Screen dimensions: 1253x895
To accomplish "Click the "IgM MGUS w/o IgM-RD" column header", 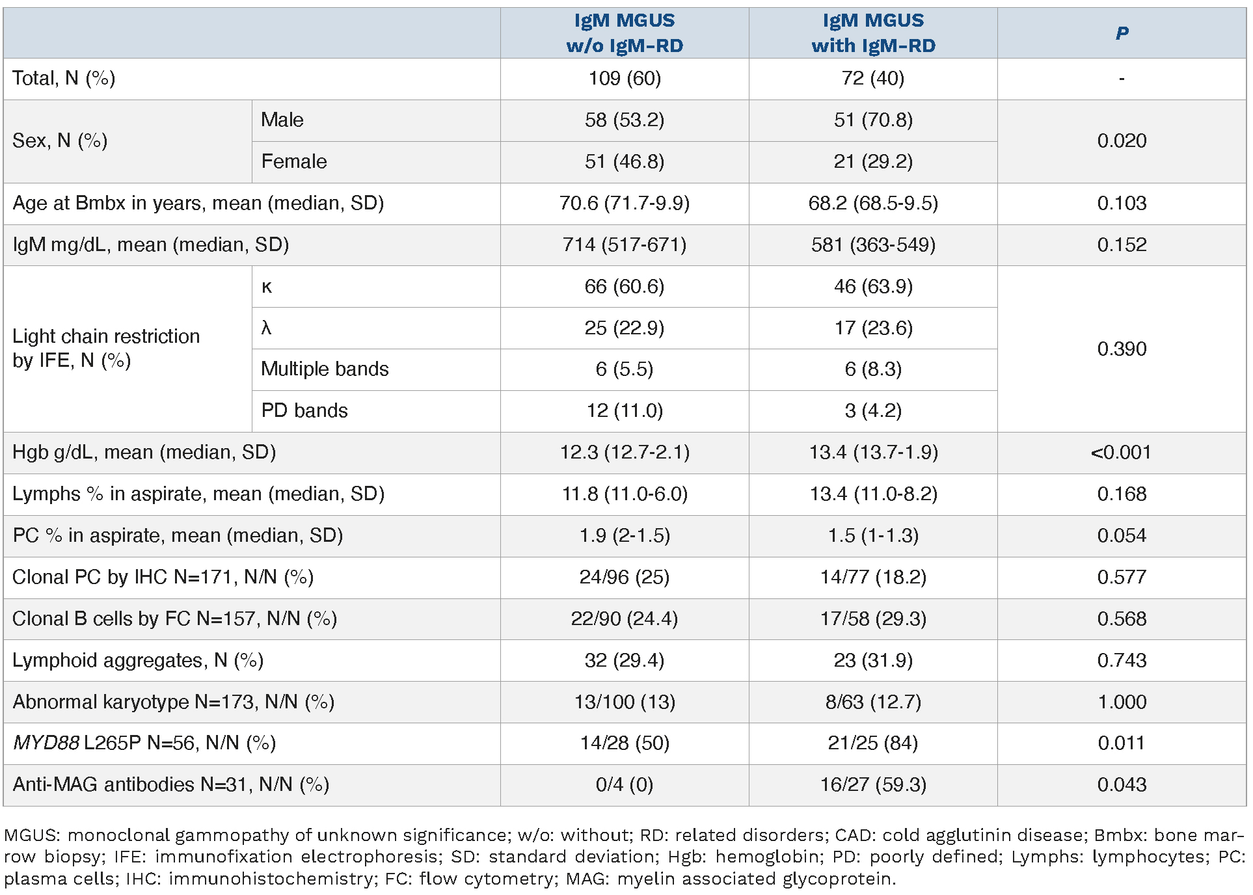I will point(625,33).
